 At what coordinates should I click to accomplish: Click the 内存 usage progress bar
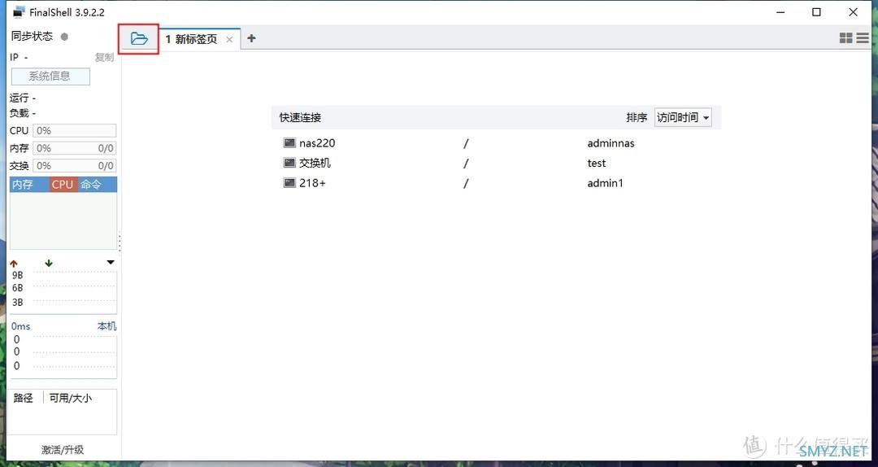point(75,148)
